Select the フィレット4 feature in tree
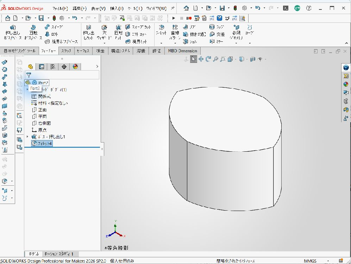 pos(42,144)
